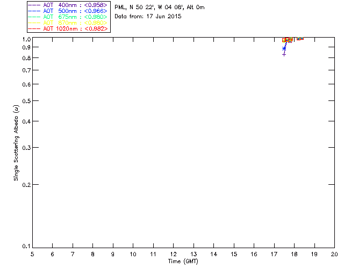
Task: Select the 'AOT 500nm : <0.966>' legend entry
Action: tap(68, 11)
